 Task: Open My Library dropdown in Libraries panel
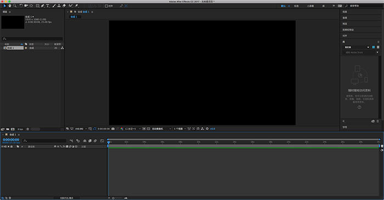coord(357,47)
